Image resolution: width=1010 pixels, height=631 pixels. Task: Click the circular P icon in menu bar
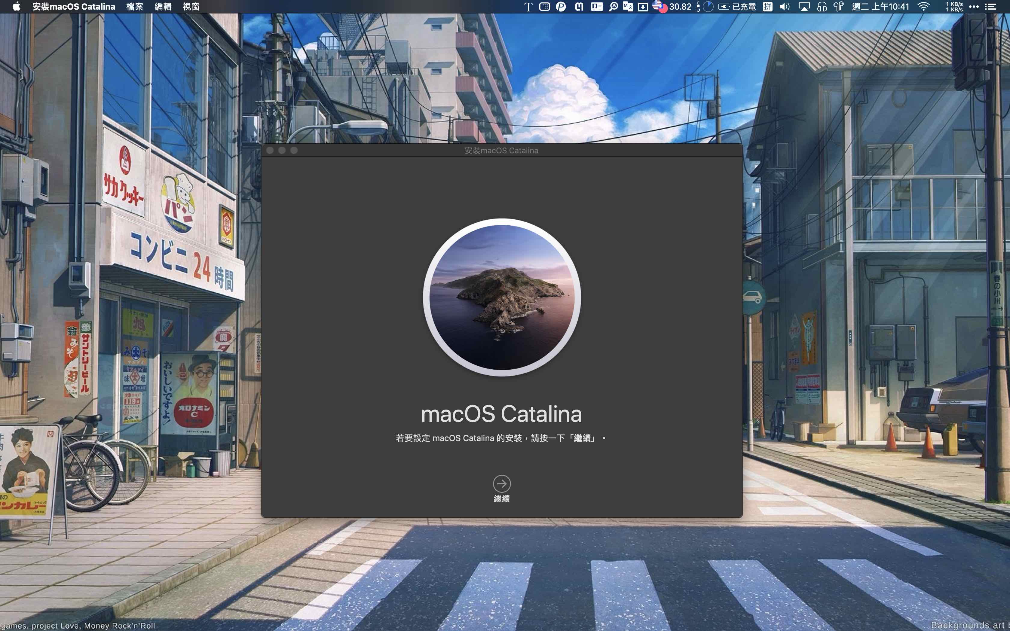(x=561, y=7)
